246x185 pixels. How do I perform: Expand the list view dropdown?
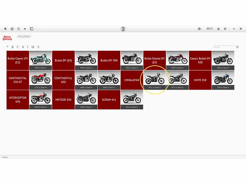click(200, 29)
